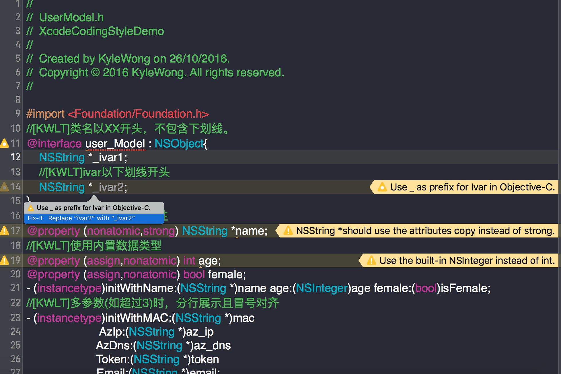Click gutter warning icon at line 19

click(4, 260)
